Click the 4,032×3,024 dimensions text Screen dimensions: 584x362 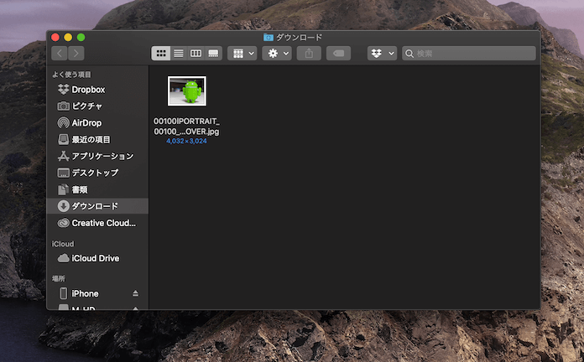tap(186, 141)
